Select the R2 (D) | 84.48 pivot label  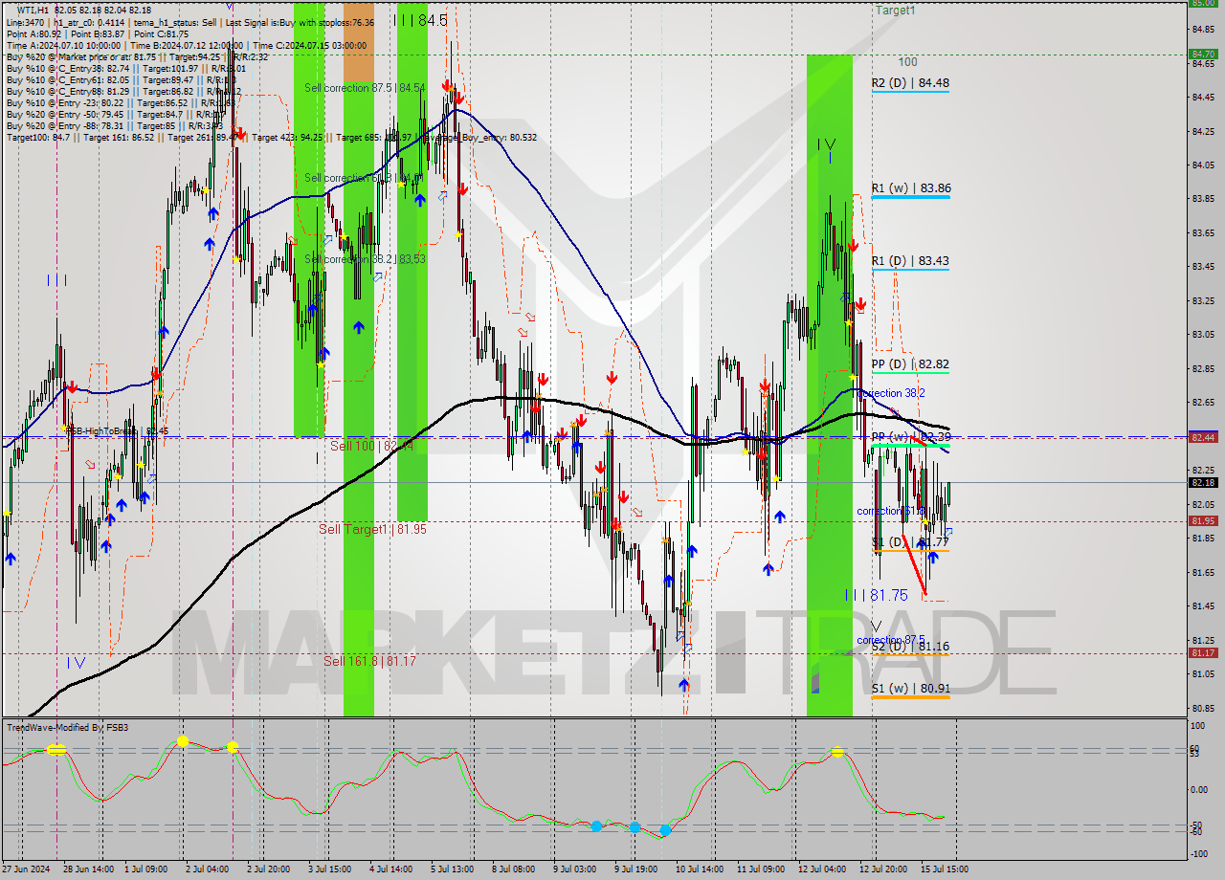(x=910, y=83)
